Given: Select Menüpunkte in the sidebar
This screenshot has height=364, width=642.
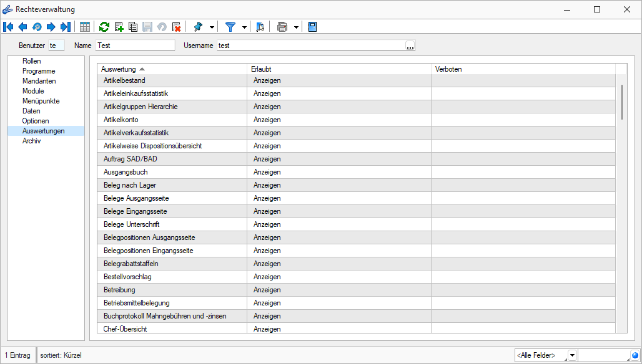Looking at the screenshot, I should (x=41, y=101).
